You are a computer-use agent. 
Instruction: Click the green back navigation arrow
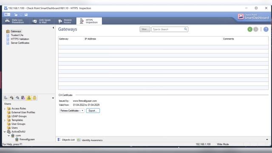click(x=250, y=29)
